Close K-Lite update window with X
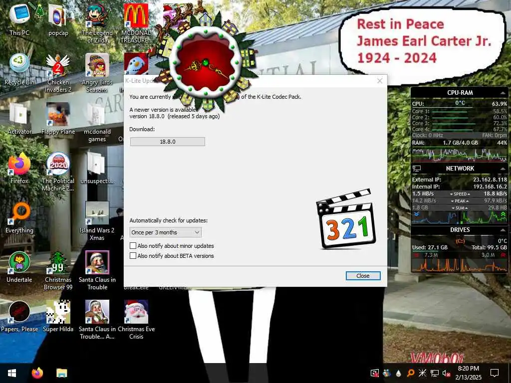The height and width of the screenshot is (383, 511). click(380, 81)
